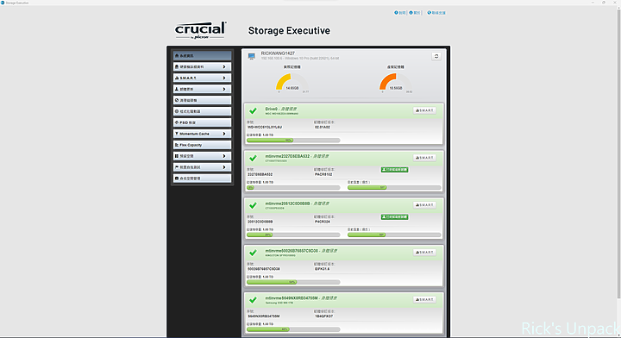Expand the Momentum Cache sidebar arrow
The image size is (621, 338).
click(x=224, y=134)
